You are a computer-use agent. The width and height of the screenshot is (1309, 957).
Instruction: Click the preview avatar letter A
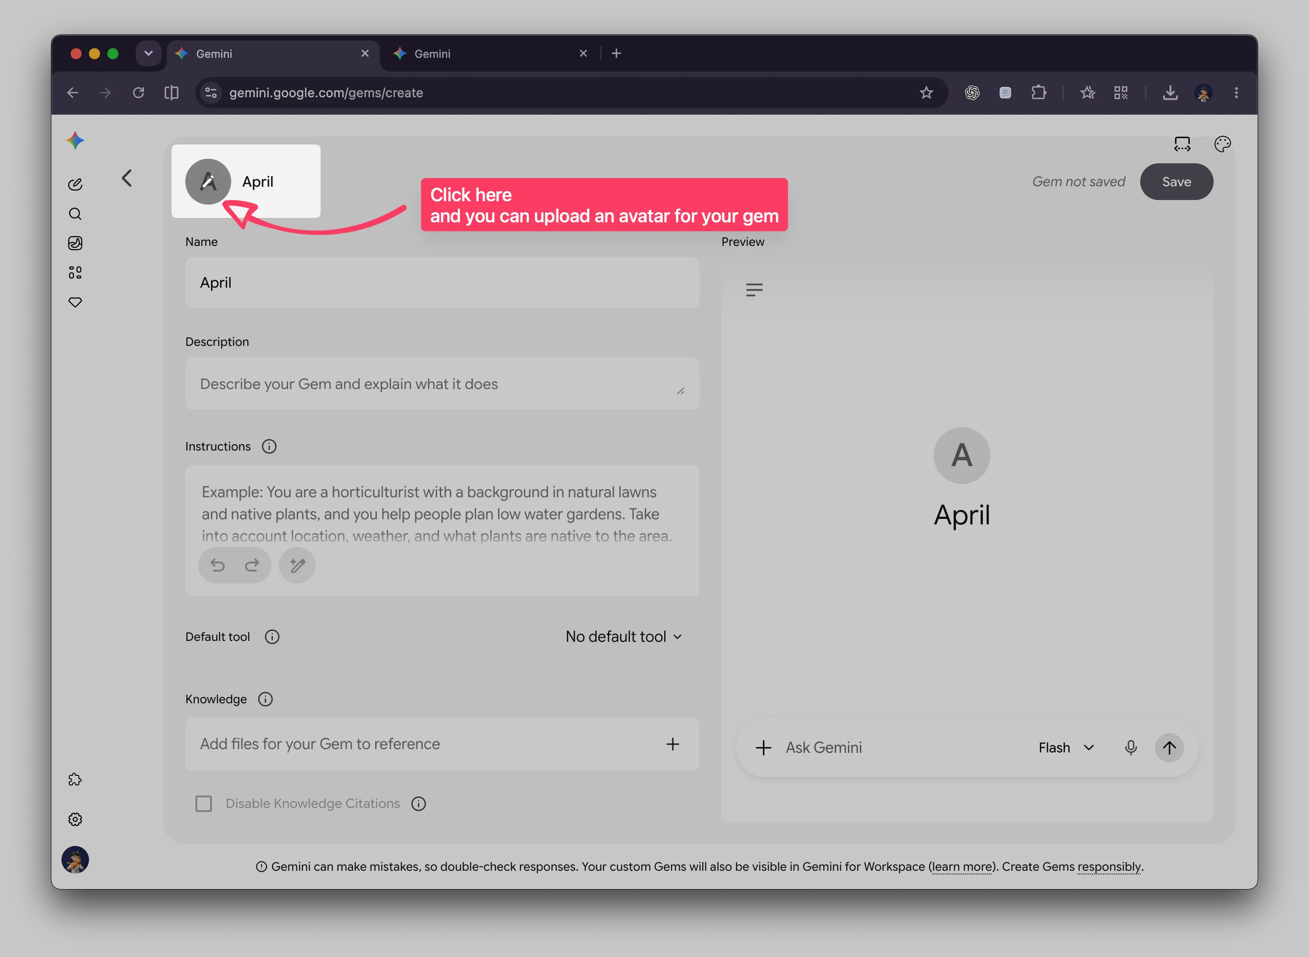click(x=961, y=455)
